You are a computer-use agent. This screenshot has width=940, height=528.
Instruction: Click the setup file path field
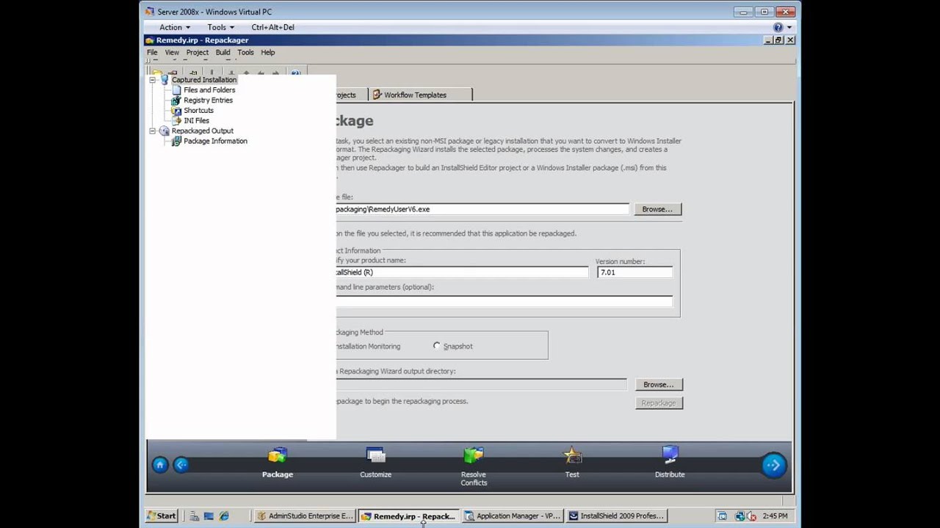[x=482, y=210]
